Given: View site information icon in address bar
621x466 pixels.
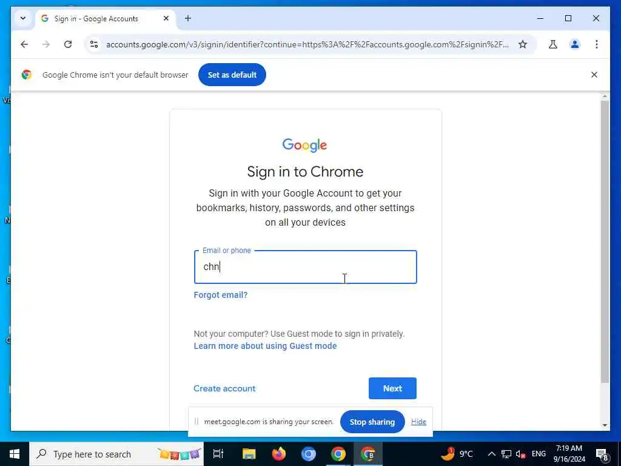Looking at the screenshot, I should pyautogui.click(x=94, y=44).
